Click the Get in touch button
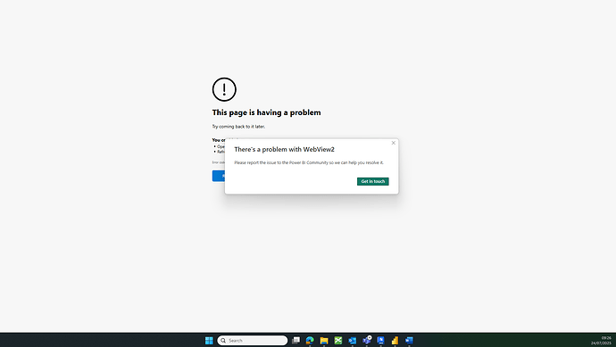The width and height of the screenshot is (616, 347). pyautogui.click(x=373, y=181)
